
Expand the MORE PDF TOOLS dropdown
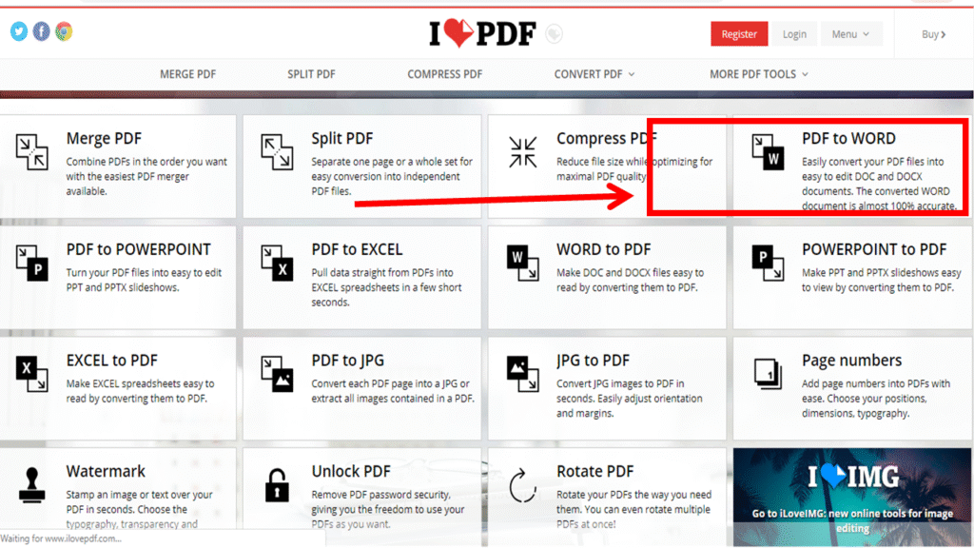(x=758, y=74)
